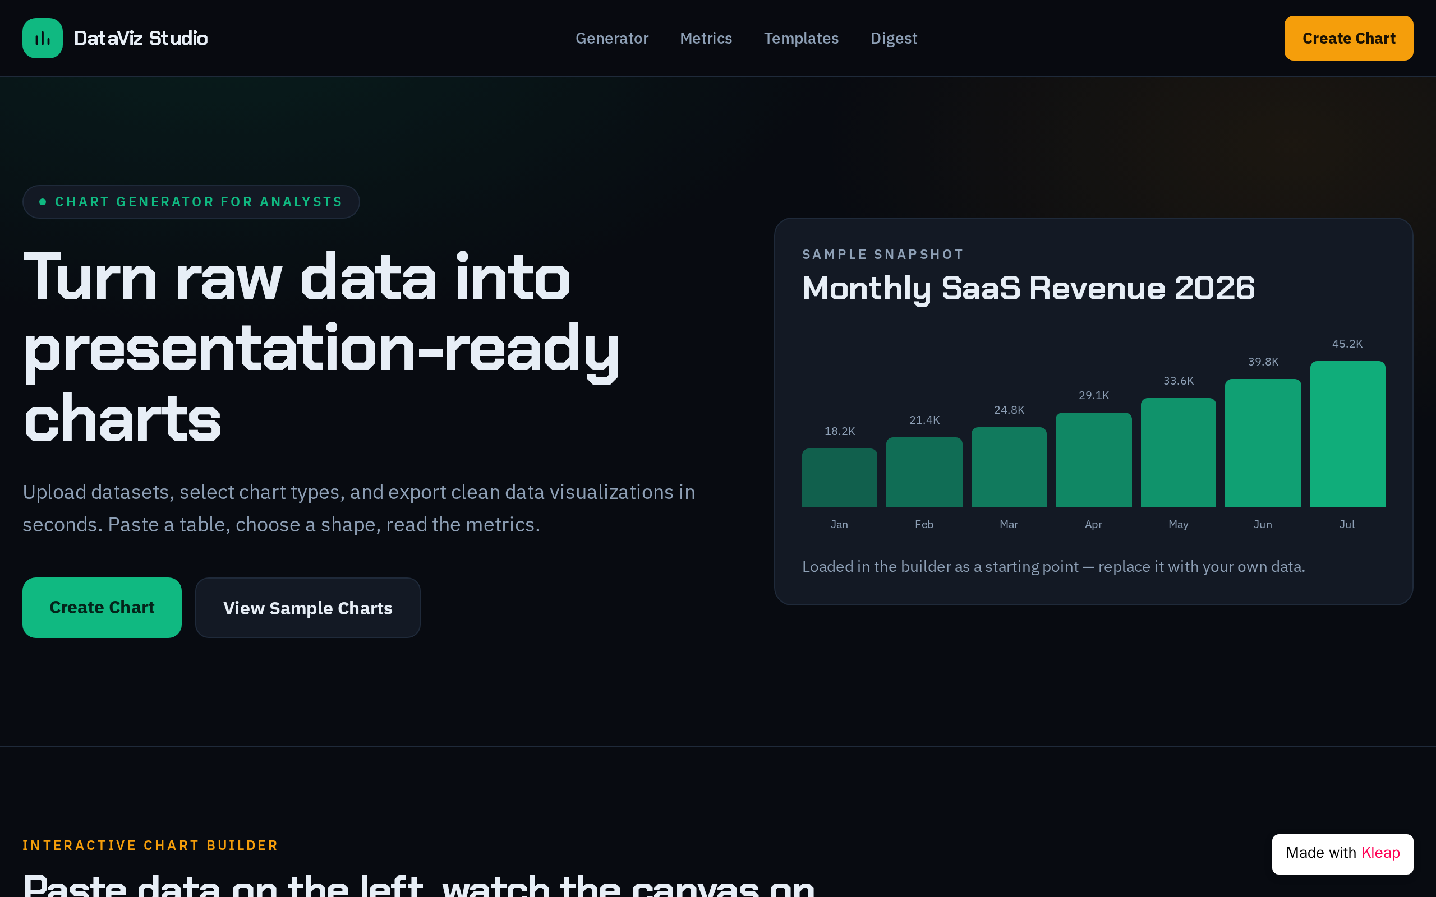Click the Jun revenue bar
Viewport: 1436px width, 897px height.
tap(1263, 443)
